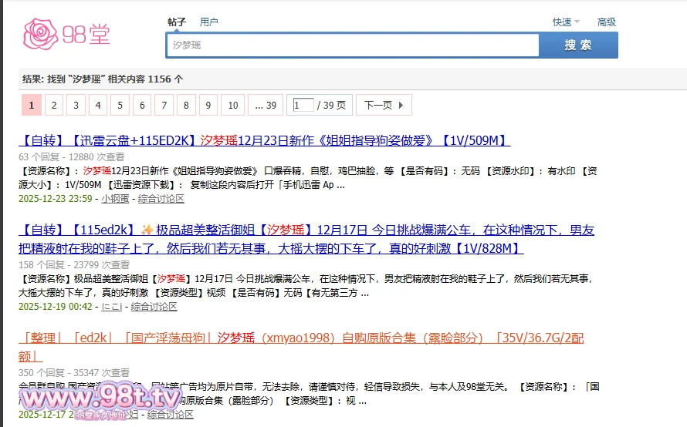Open page 10 of search results
The width and height of the screenshot is (687, 427).
(x=232, y=105)
